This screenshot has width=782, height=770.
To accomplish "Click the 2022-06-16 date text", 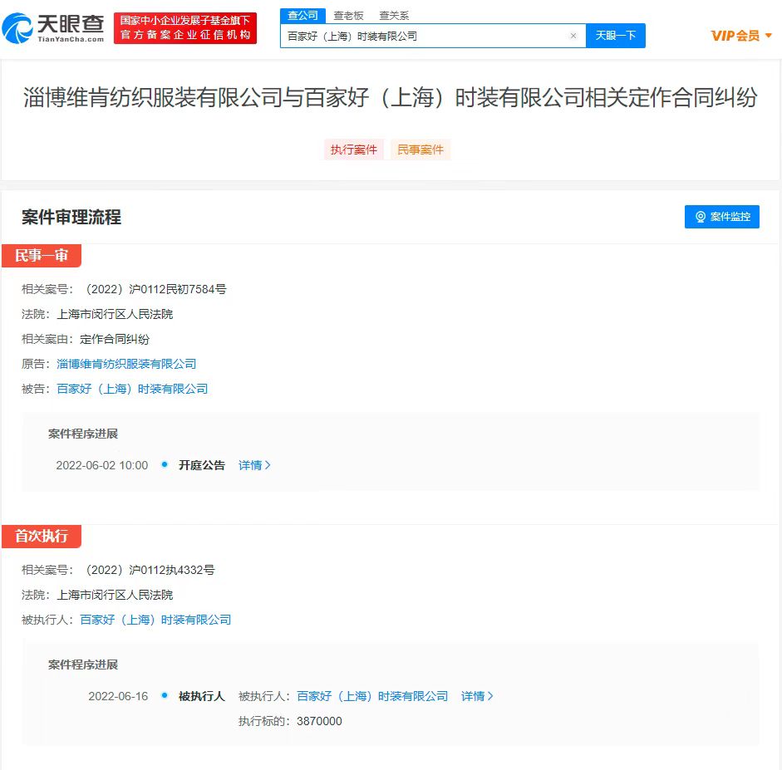I will coord(118,696).
